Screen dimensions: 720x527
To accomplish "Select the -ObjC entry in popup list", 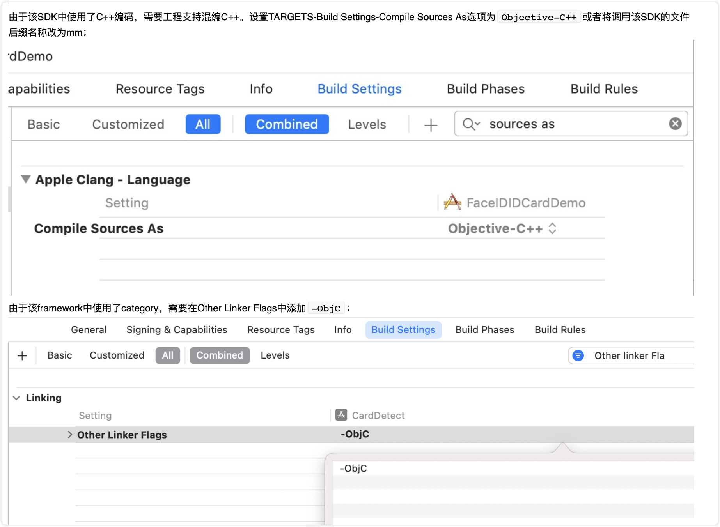I will point(353,468).
